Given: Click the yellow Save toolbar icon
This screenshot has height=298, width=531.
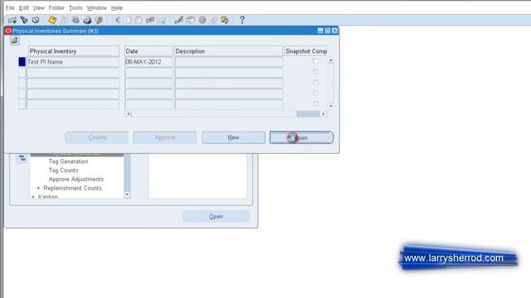Looking at the screenshot, I should pos(52,20).
